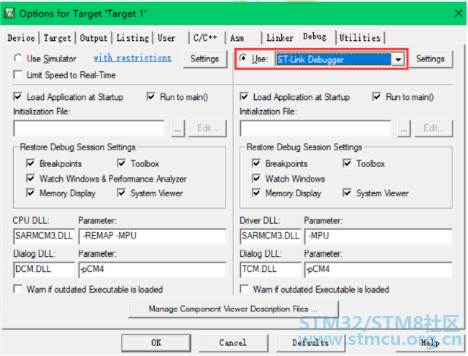Click the DCM.DLL dialog DLL field
This screenshot has height=356, width=468.
[45, 269]
